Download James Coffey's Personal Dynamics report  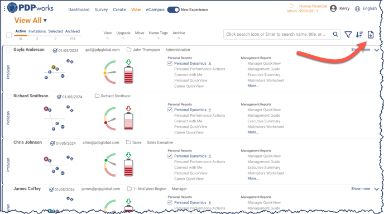coord(210,202)
